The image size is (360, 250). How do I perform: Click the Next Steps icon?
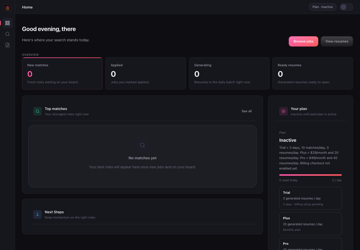click(x=37, y=214)
